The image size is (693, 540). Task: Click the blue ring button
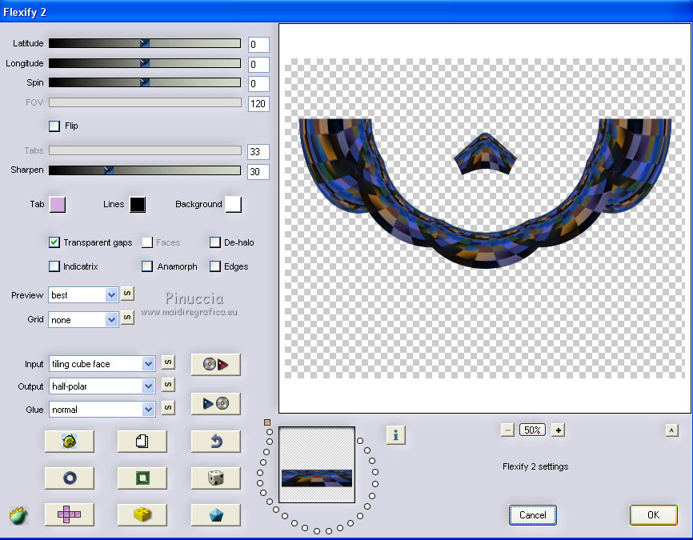pyautogui.click(x=70, y=478)
